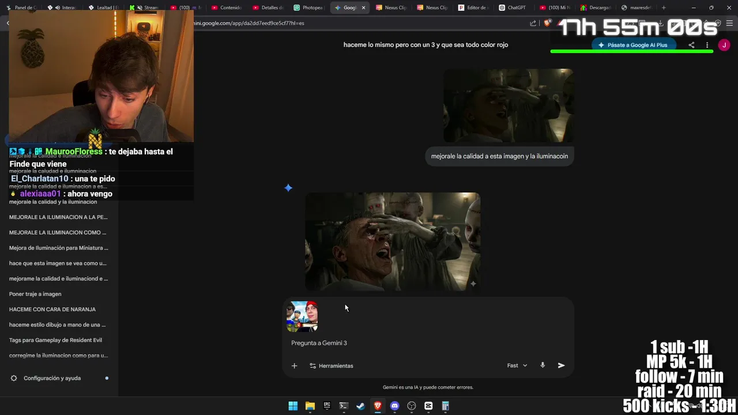Click 'Pásate a Google AI Plus' button

click(633, 45)
